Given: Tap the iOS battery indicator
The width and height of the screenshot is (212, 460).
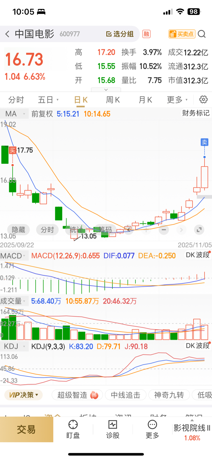Looking at the screenshot, I should 194,12.
